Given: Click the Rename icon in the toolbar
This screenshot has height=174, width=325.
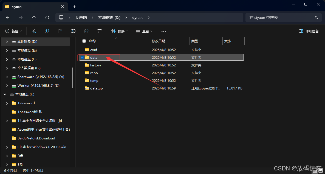Looking at the screenshot, I should pyautogui.click(x=73, y=31).
